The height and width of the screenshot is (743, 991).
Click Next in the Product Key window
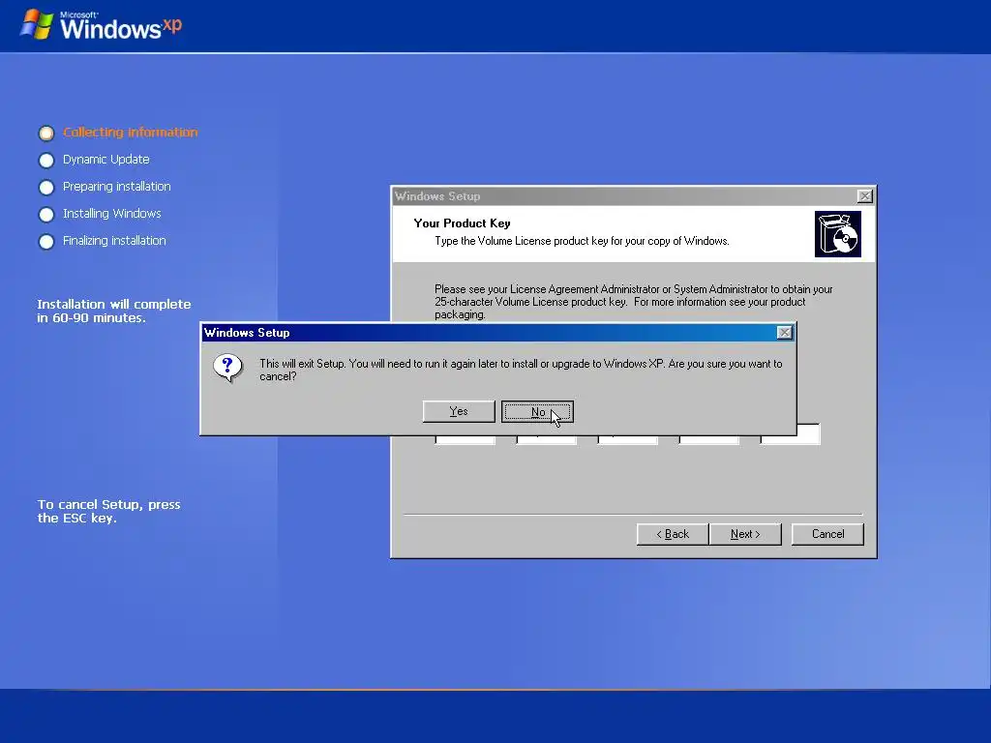coord(745,534)
